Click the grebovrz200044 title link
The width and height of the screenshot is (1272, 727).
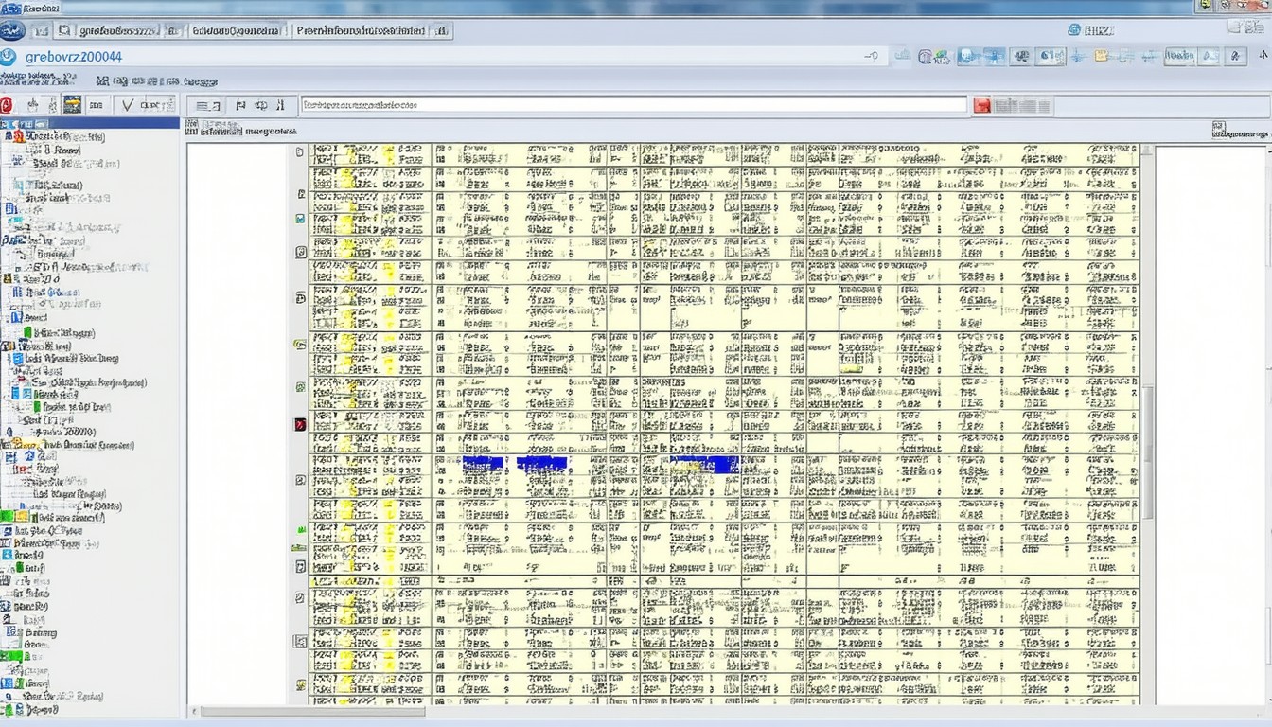(74, 57)
